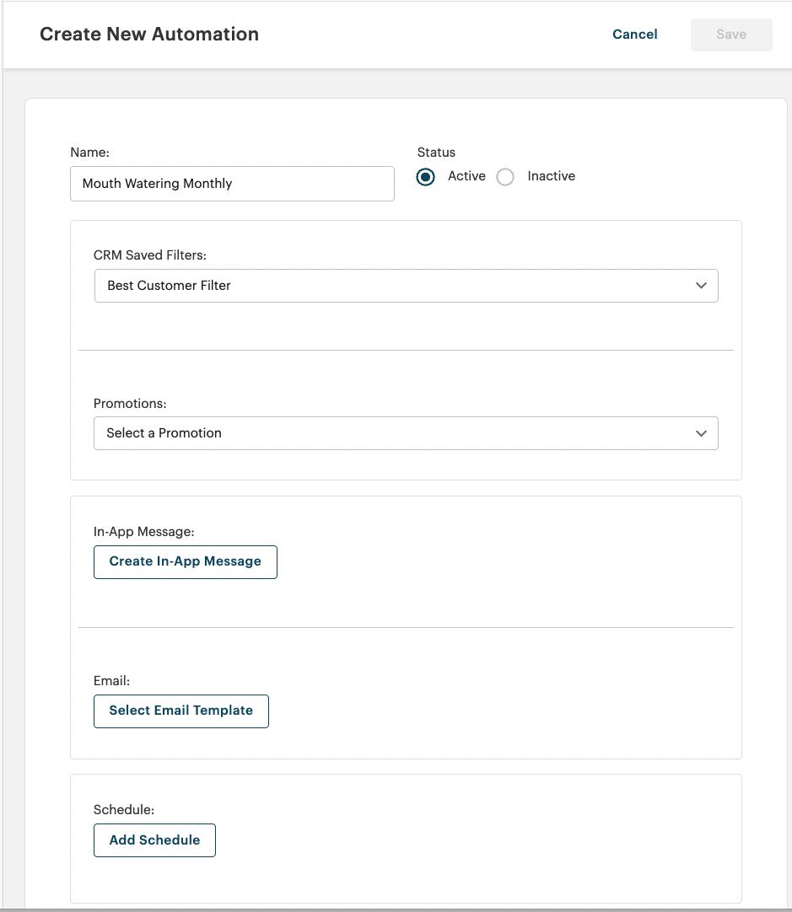792x912 pixels.
Task: Select the Active status radio button
Action: point(425,176)
